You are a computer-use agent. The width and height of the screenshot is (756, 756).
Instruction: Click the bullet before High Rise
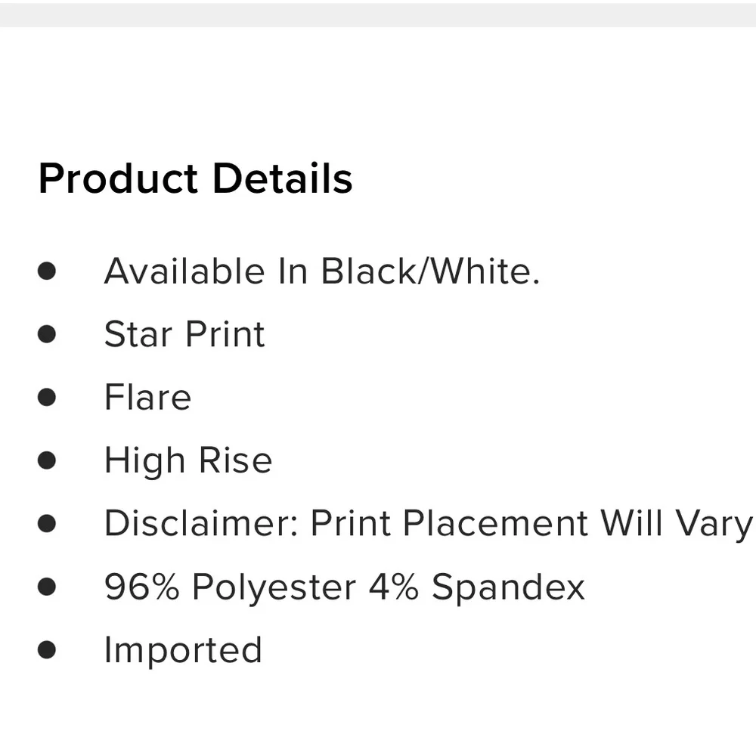click(48, 460)
